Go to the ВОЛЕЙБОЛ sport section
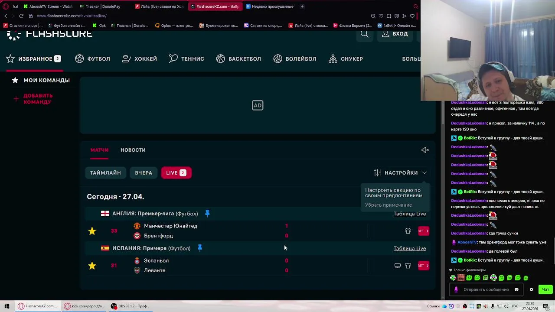555x312 pixels. click(295, 58)
